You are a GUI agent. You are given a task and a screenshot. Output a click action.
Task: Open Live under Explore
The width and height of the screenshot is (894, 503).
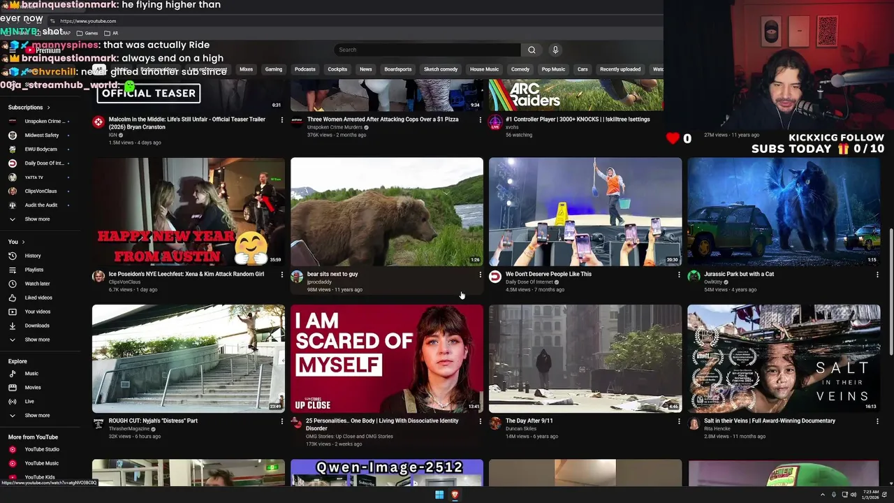[29, 402]
